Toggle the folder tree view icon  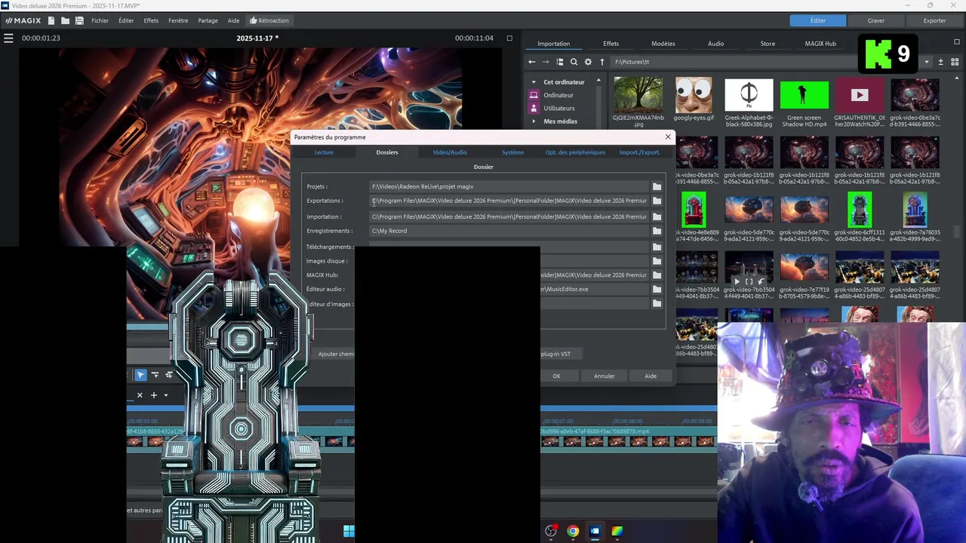click(x=560, y=62)
